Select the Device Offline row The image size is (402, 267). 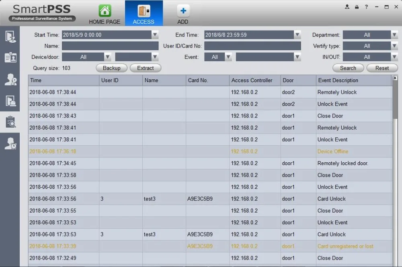210,151
